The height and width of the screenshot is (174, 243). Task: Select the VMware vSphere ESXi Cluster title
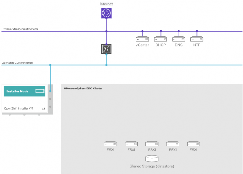click(83, 88)
